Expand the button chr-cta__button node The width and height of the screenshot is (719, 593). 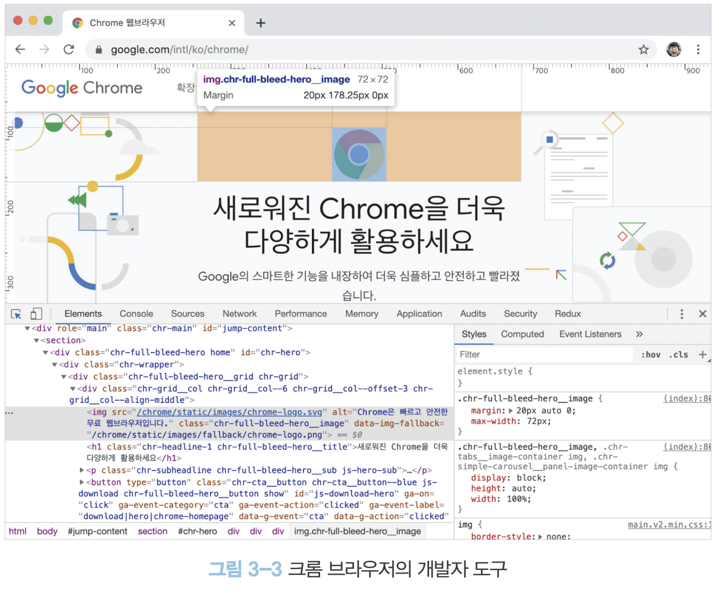click(82, 482)
